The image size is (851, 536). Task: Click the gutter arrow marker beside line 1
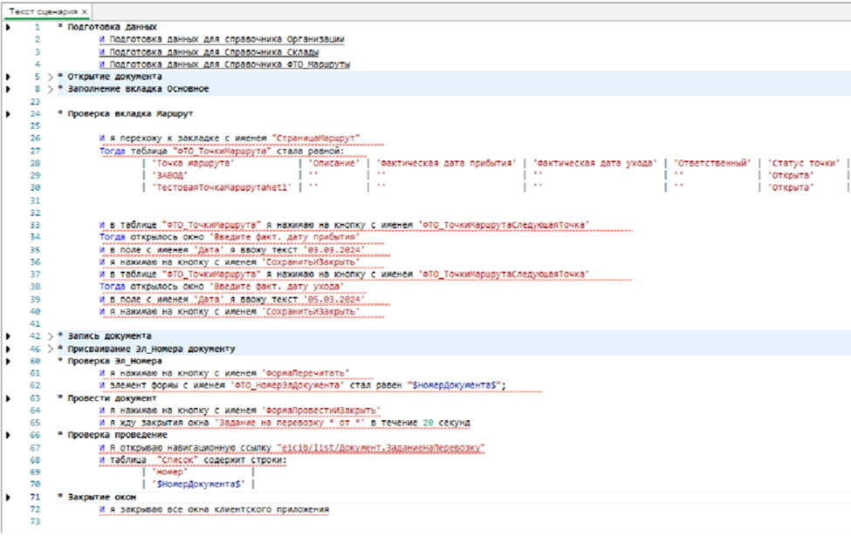click(7, 27)
